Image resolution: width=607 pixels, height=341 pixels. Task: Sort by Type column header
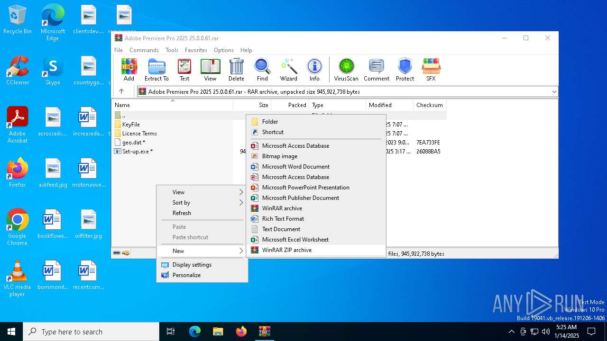point(338,105)
